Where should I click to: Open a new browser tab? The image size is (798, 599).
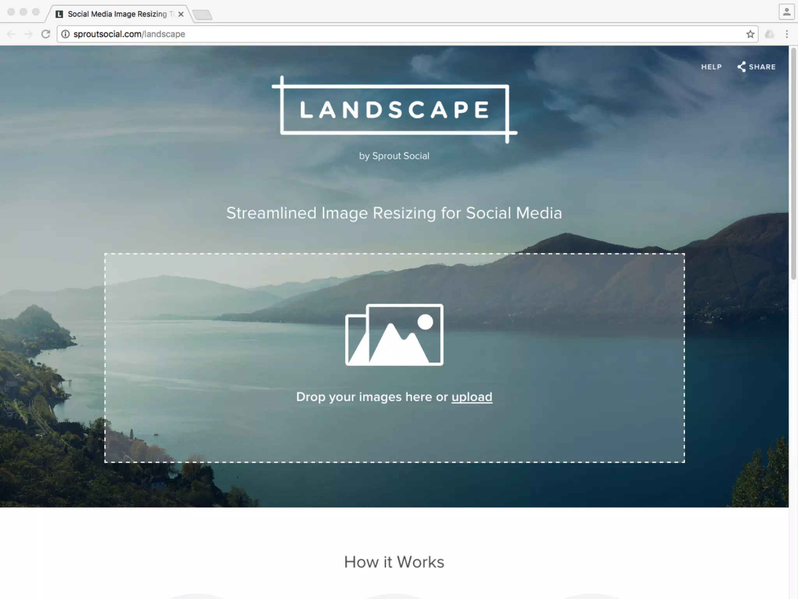(x=203, y=15)
